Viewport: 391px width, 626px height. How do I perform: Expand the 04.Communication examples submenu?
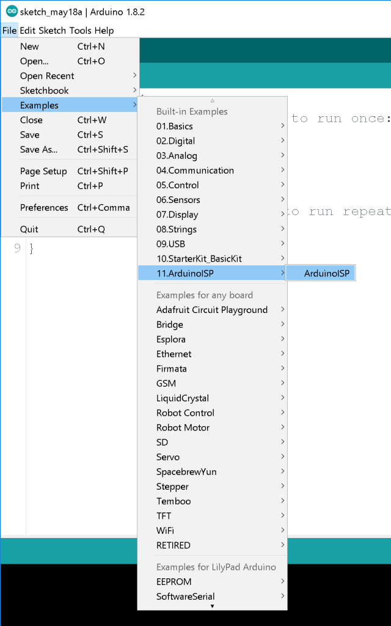coord(195,170)
